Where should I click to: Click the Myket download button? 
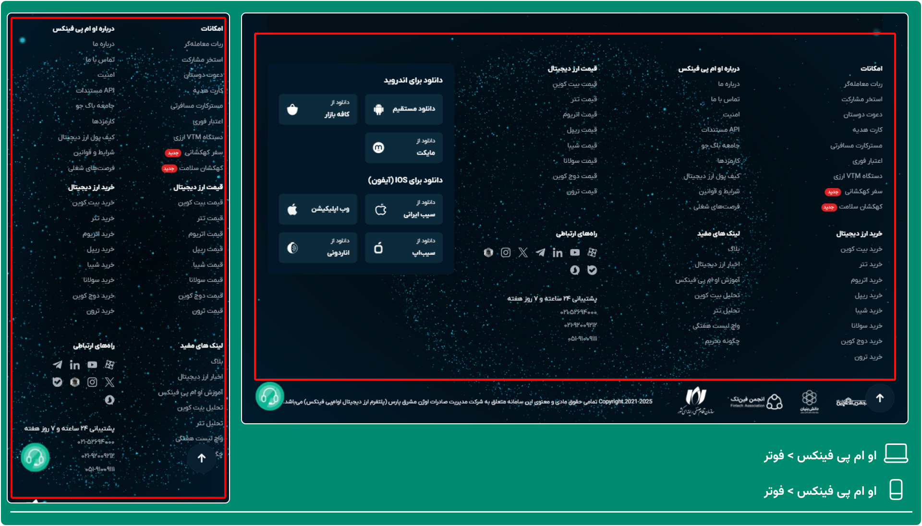coord(404,147)
